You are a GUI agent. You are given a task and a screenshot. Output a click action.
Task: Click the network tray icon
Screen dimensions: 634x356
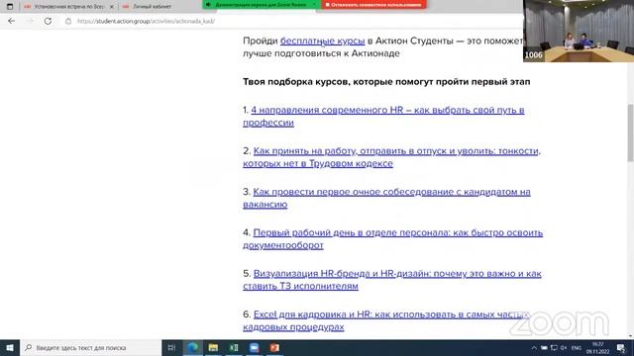(554, 348)
